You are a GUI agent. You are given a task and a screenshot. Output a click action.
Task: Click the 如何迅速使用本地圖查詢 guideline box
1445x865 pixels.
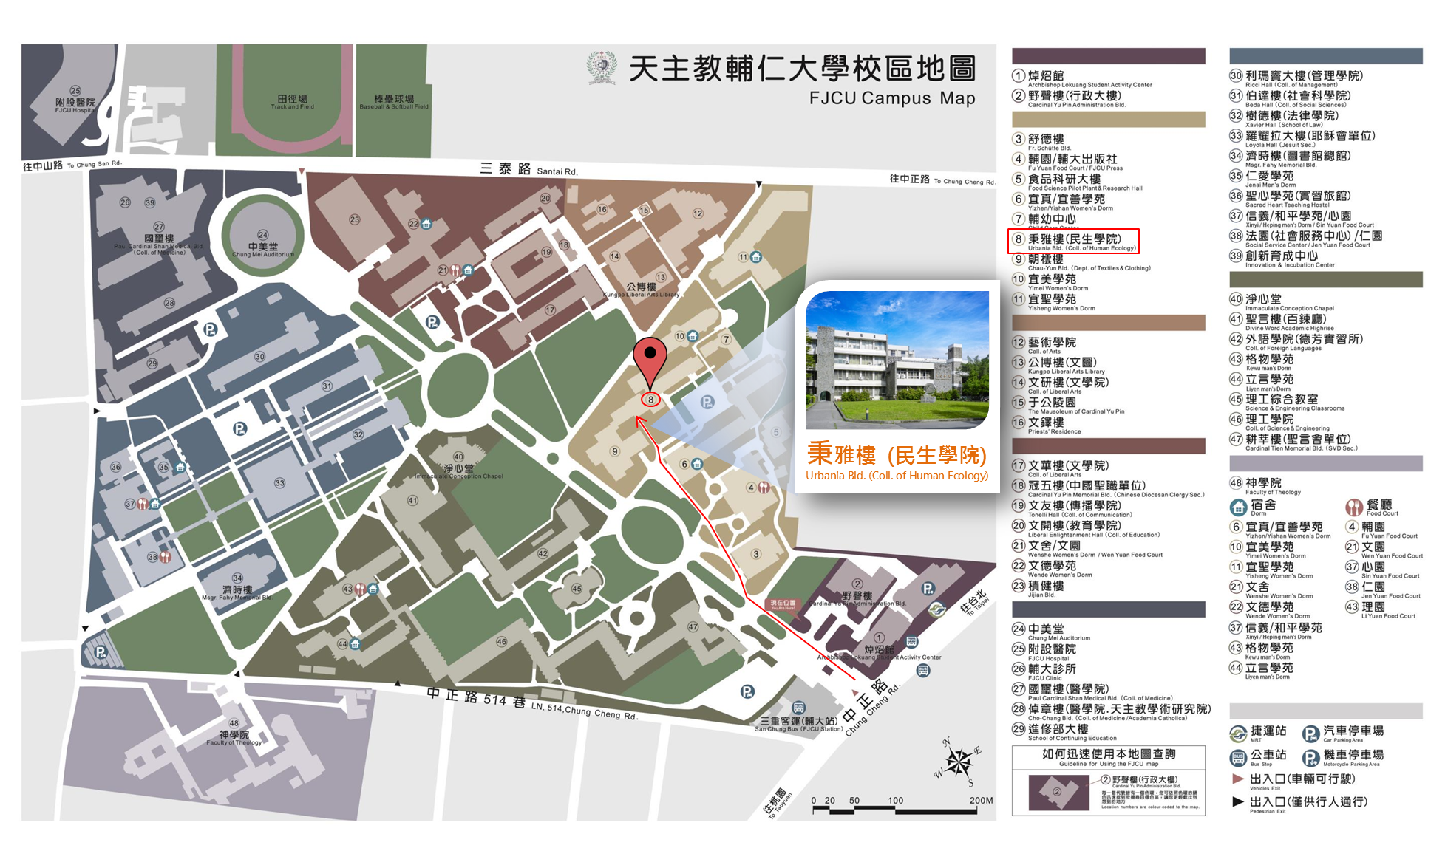[x=1108, y=781]
